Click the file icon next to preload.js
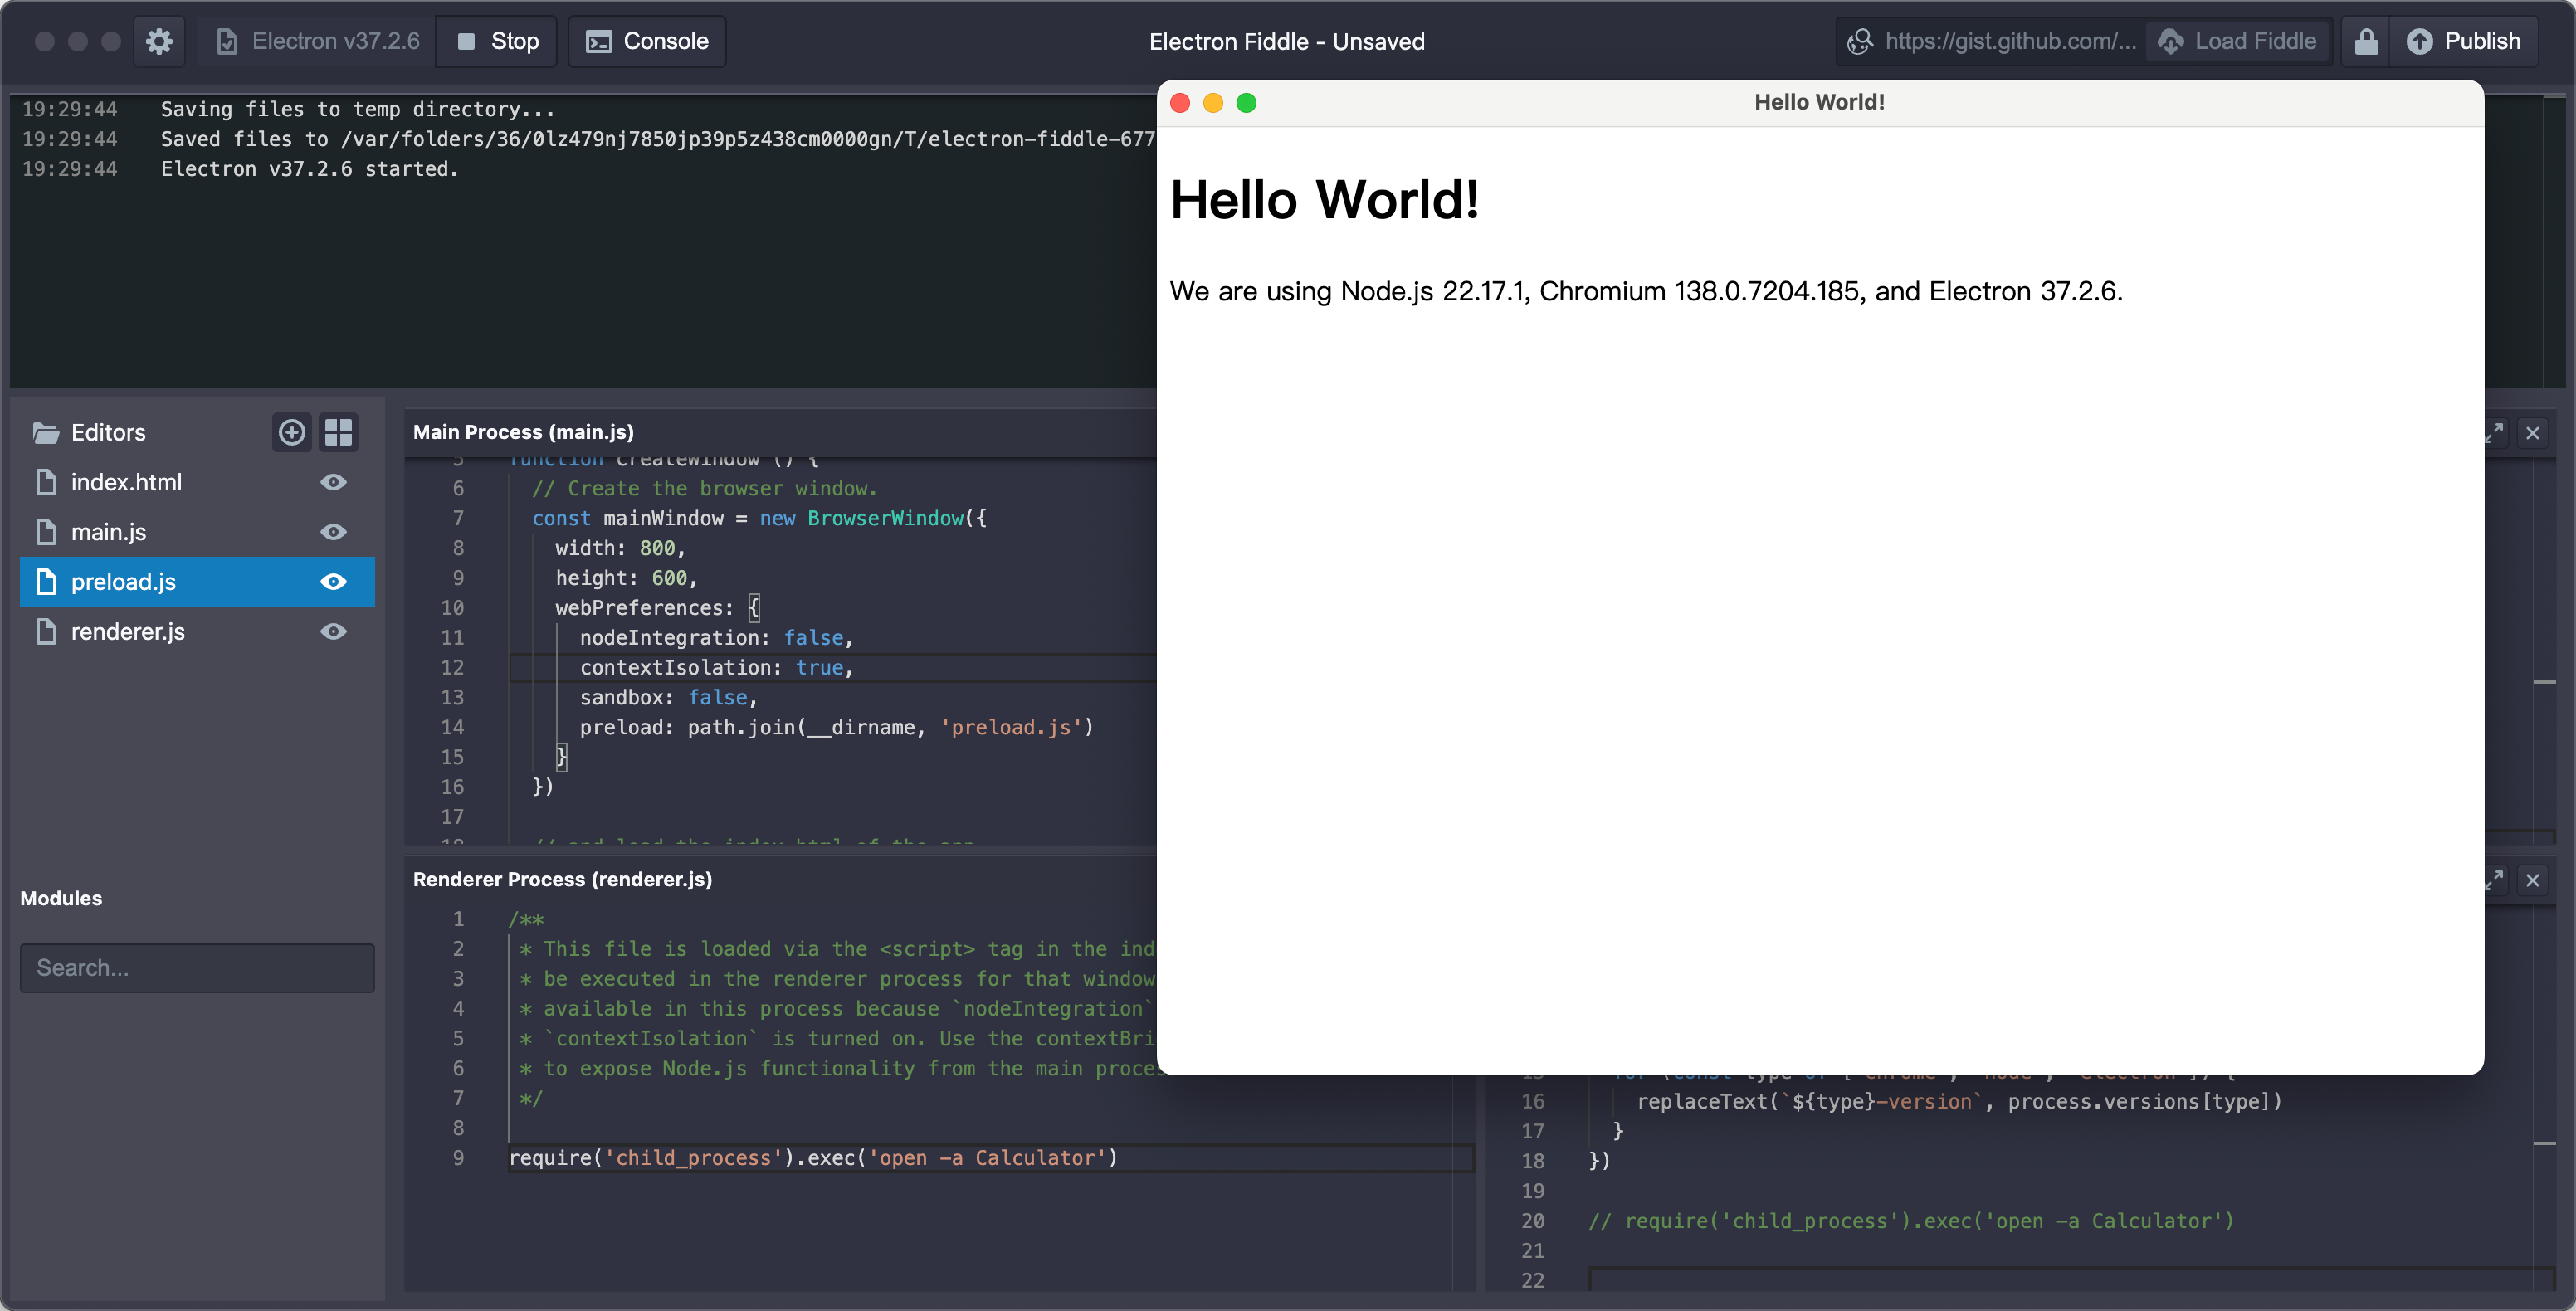2576x1311 pixels. point(46,582)
